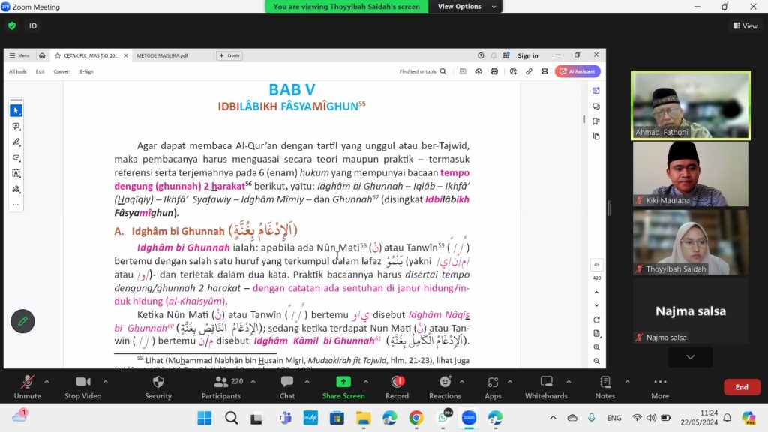
Task: Expand share screen options caret
Action: pos(366,382)
